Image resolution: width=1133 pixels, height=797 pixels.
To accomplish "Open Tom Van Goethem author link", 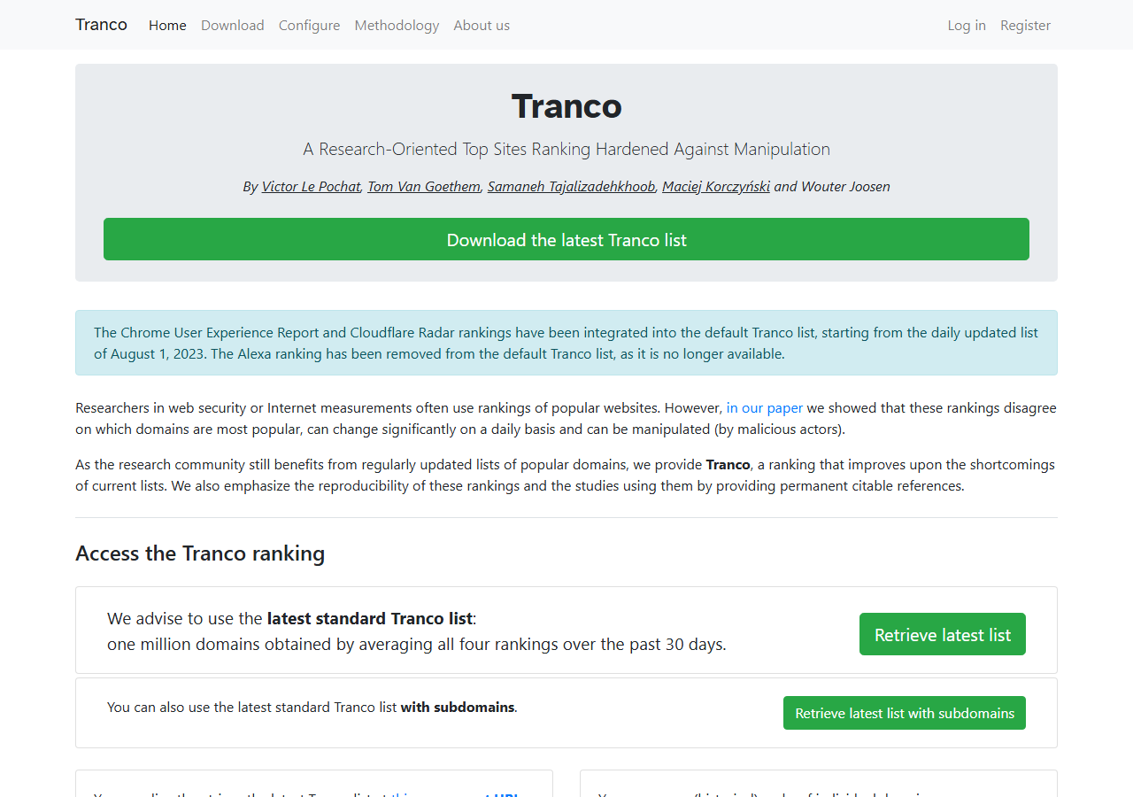I will (424, 186).
